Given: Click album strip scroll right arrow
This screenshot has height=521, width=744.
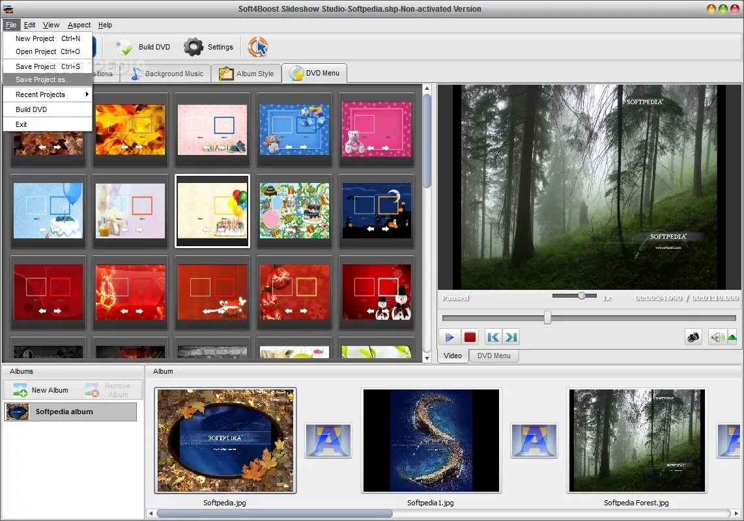Looking at the screenshot, I should click(x=736, y=513).
